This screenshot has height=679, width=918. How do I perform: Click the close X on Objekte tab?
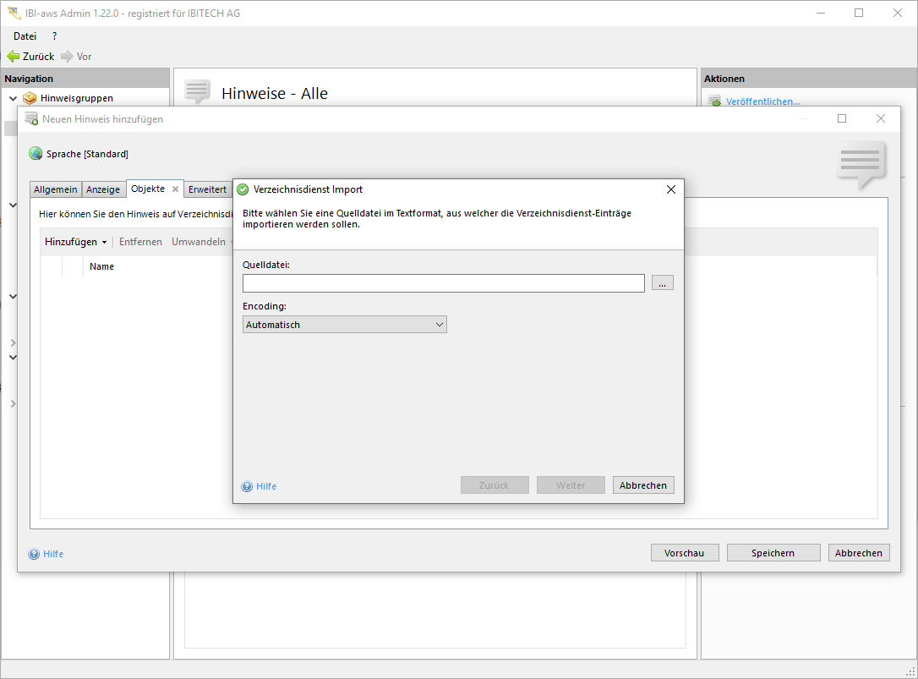(x=175, y=189)
